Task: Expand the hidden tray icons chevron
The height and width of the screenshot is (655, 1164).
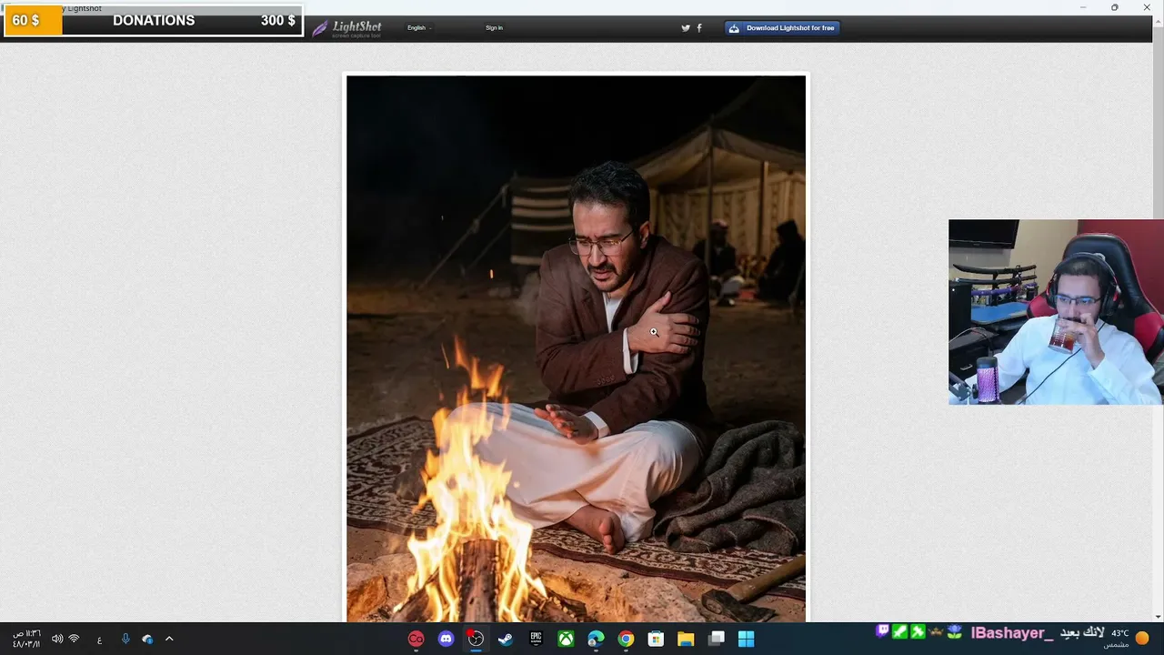Action: (169, 639)
